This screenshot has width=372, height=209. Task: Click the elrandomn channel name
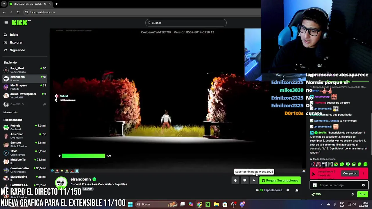coord(81,179)
